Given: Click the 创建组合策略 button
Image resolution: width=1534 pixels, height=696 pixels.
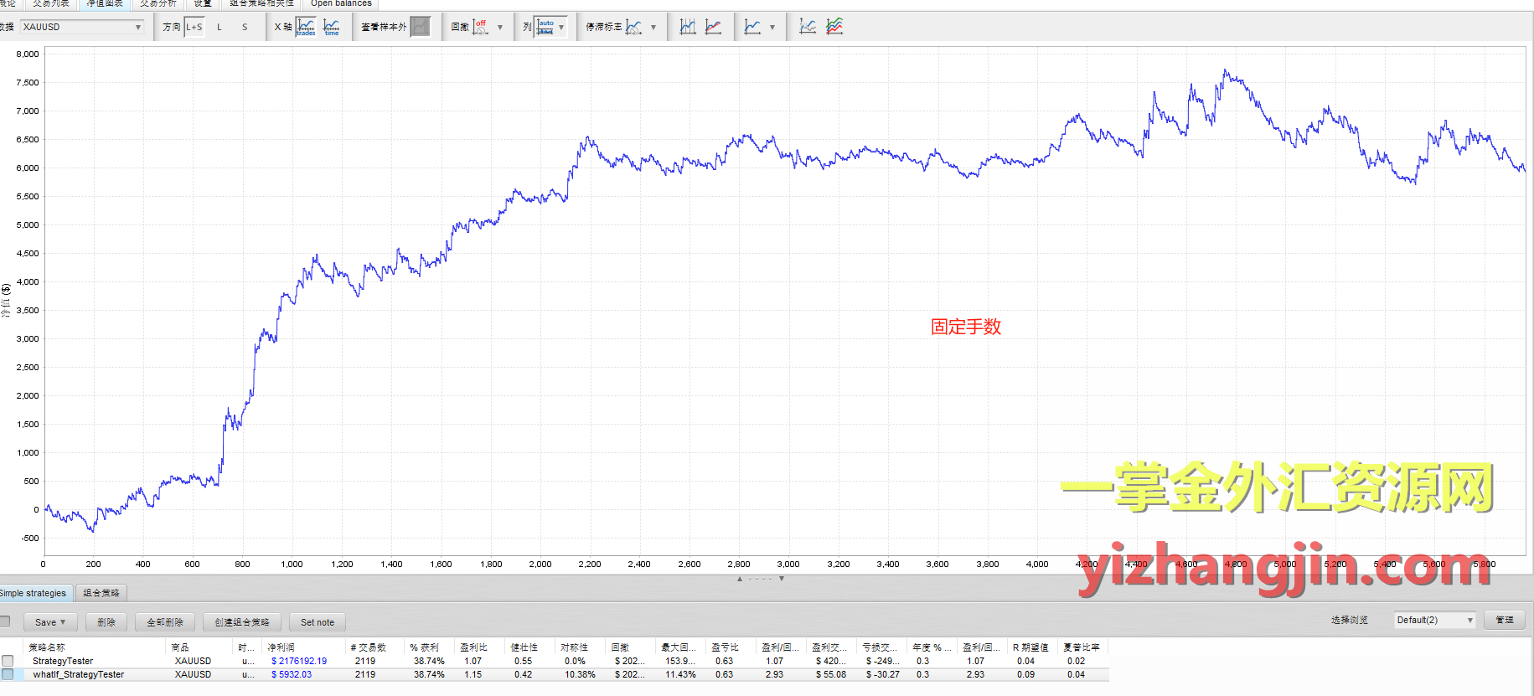Looking at the screenshot, I should (242, 622).
